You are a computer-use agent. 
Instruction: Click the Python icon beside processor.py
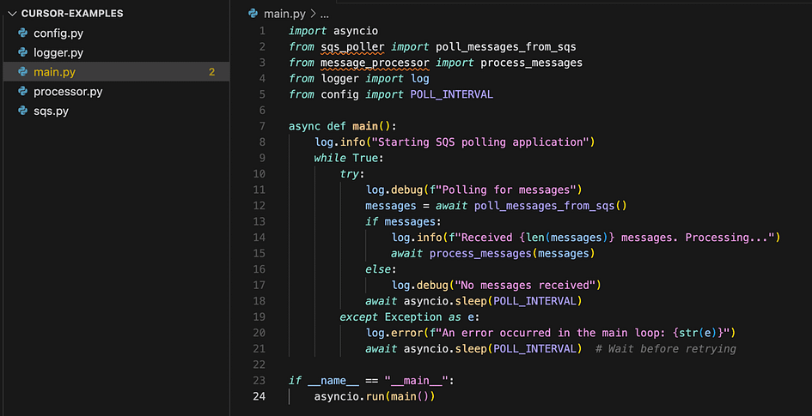coord(22,92)
